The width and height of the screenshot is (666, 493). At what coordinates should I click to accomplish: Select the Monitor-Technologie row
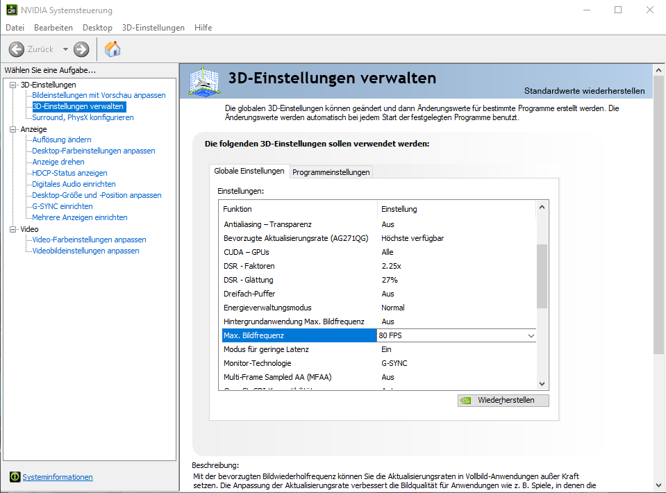[x=379, y=363]
